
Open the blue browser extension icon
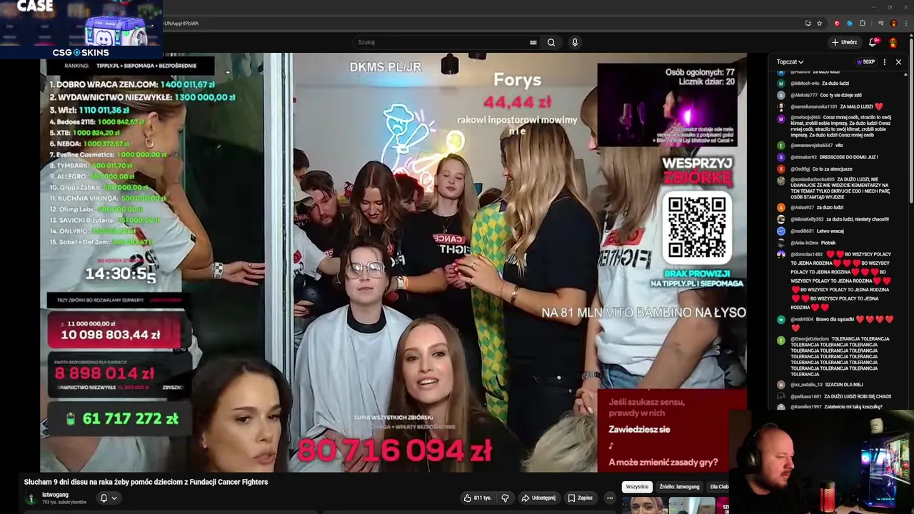pos(849,23)
